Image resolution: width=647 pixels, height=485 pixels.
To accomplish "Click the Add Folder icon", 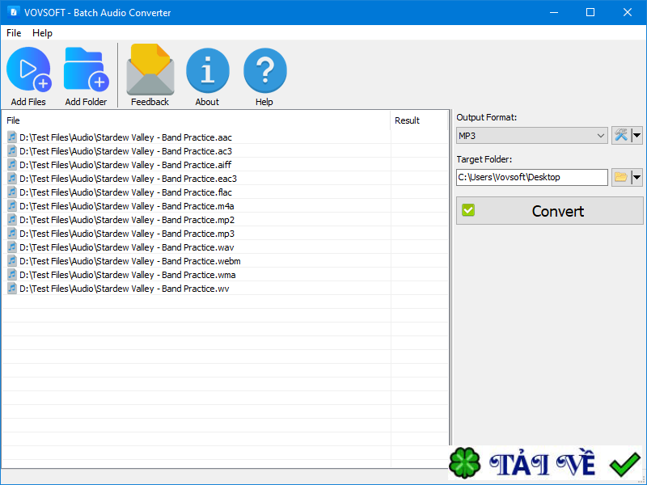I will 86,70.
